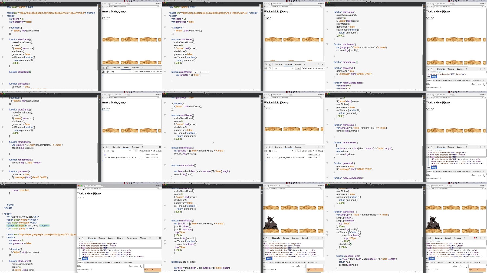Click code hint tooltip next to 'function startMoles('
487x273 pixels.
(x=200, y=72)
